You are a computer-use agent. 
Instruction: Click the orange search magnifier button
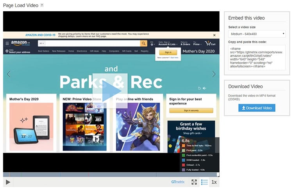click(143, 43)
